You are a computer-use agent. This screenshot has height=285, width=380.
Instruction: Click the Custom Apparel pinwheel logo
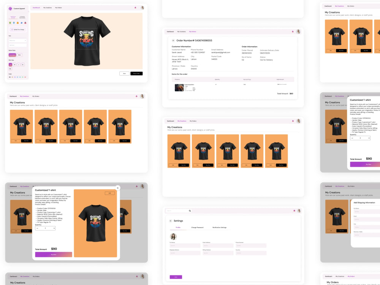[x=10, y=8]
